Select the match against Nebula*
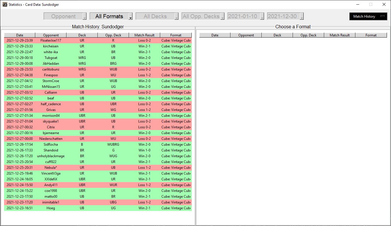The image size is (391, 226). [x=98, y=168]
